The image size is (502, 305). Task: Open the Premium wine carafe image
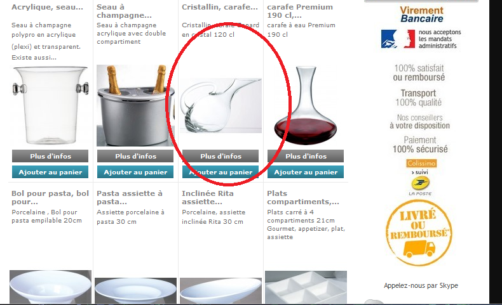point(306,105)
